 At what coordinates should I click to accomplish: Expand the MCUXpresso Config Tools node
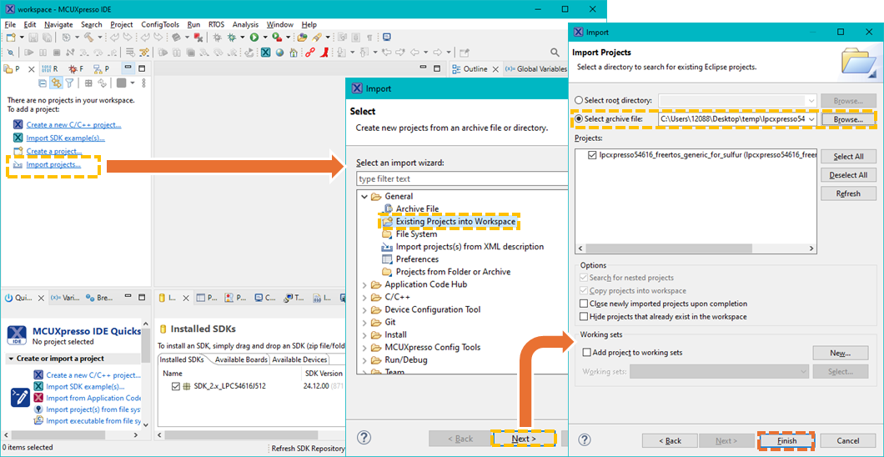[x=364, y=347]
